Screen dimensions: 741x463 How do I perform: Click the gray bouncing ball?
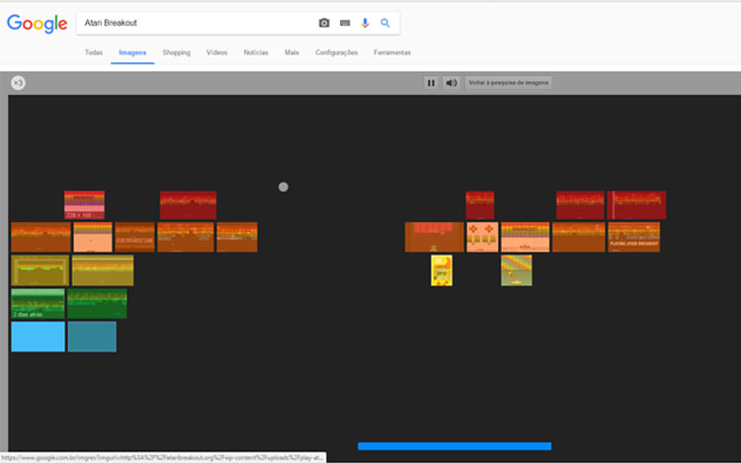click(284, 187)
